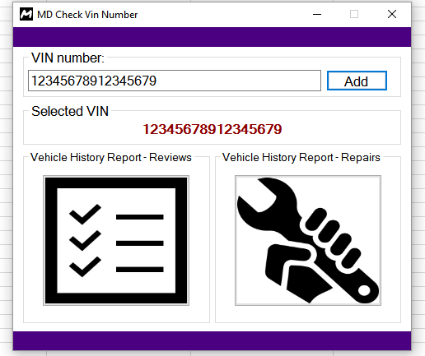This screenshot has width=425, height=356.
Task: Click the "VIN number:" group label
Action: 68,58
